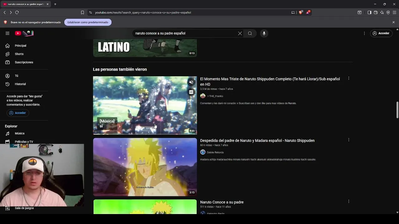Viewport: 399px width, 224px height.
Task: Click the 'Explorar' sidebar heading
Action: click(x=11, y=126)
